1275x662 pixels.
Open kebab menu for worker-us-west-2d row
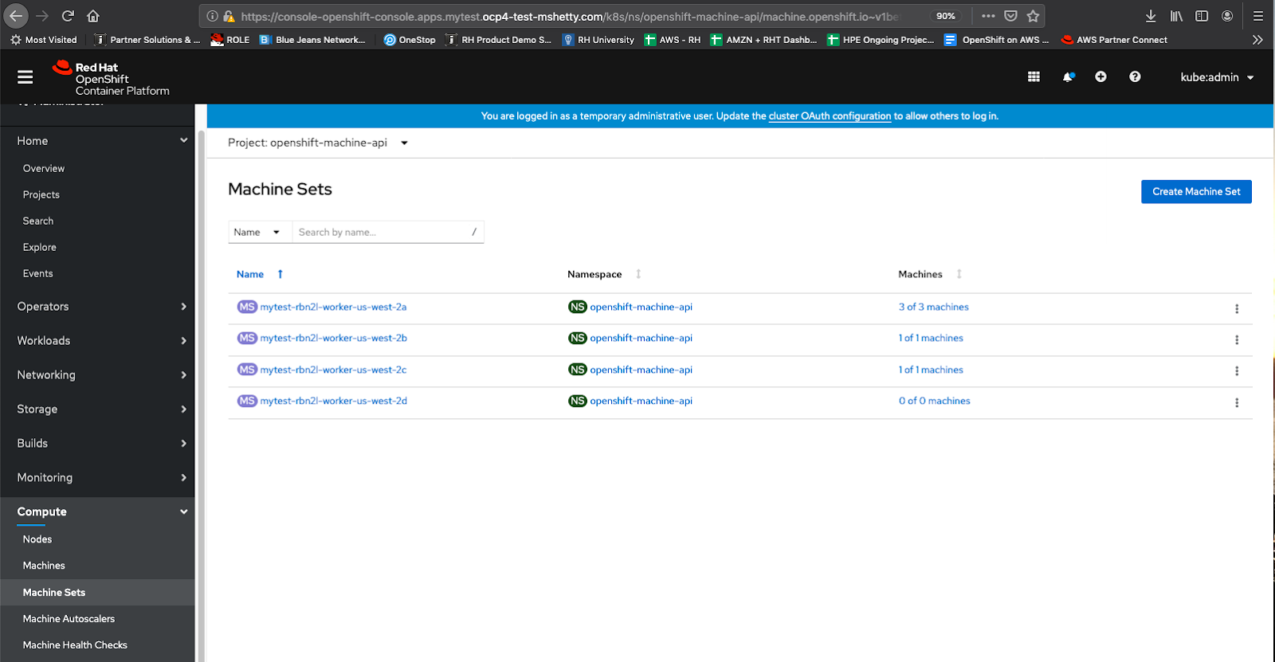[x=1236, y=403]
